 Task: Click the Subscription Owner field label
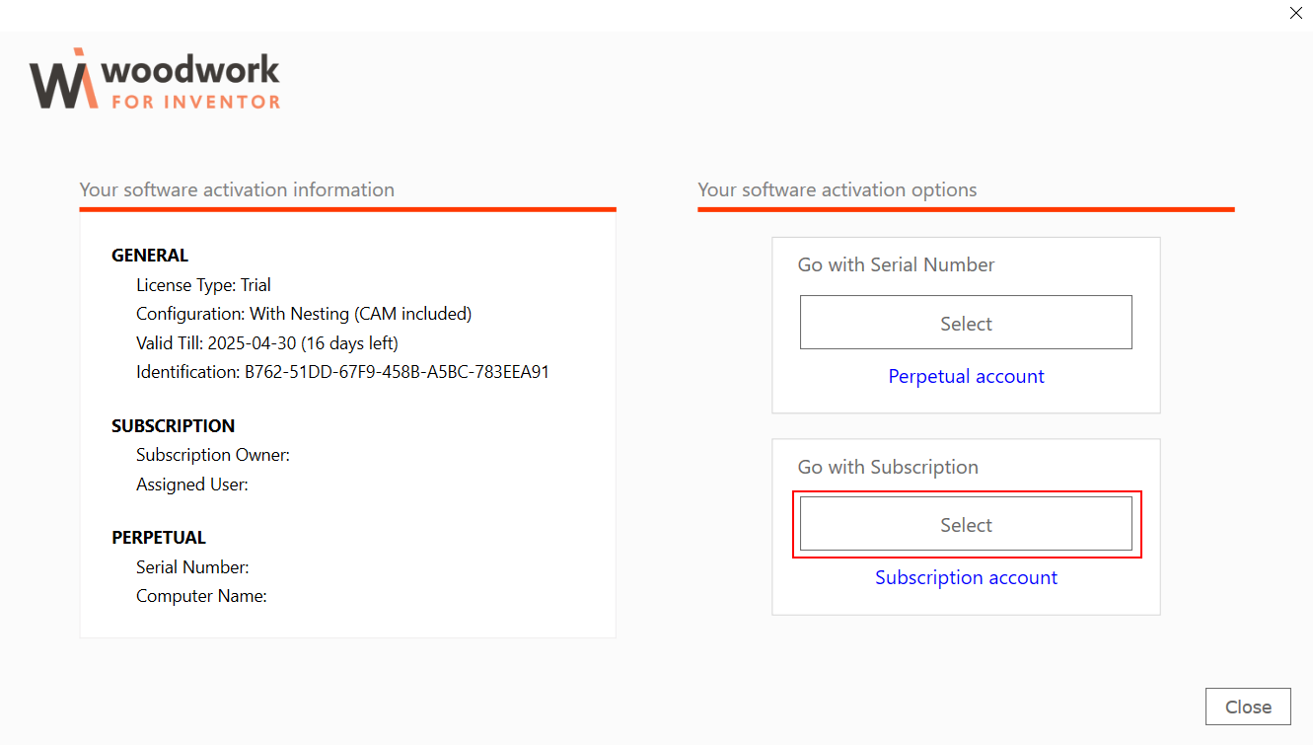click(x=212, y=455)
